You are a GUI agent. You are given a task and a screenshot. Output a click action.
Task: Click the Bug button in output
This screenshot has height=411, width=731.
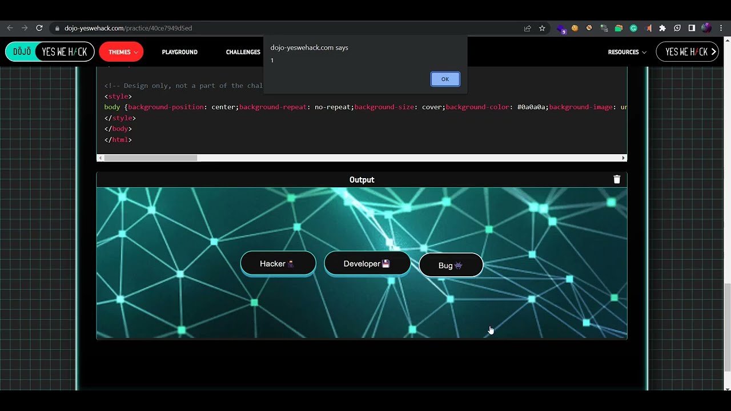(451, 265)
